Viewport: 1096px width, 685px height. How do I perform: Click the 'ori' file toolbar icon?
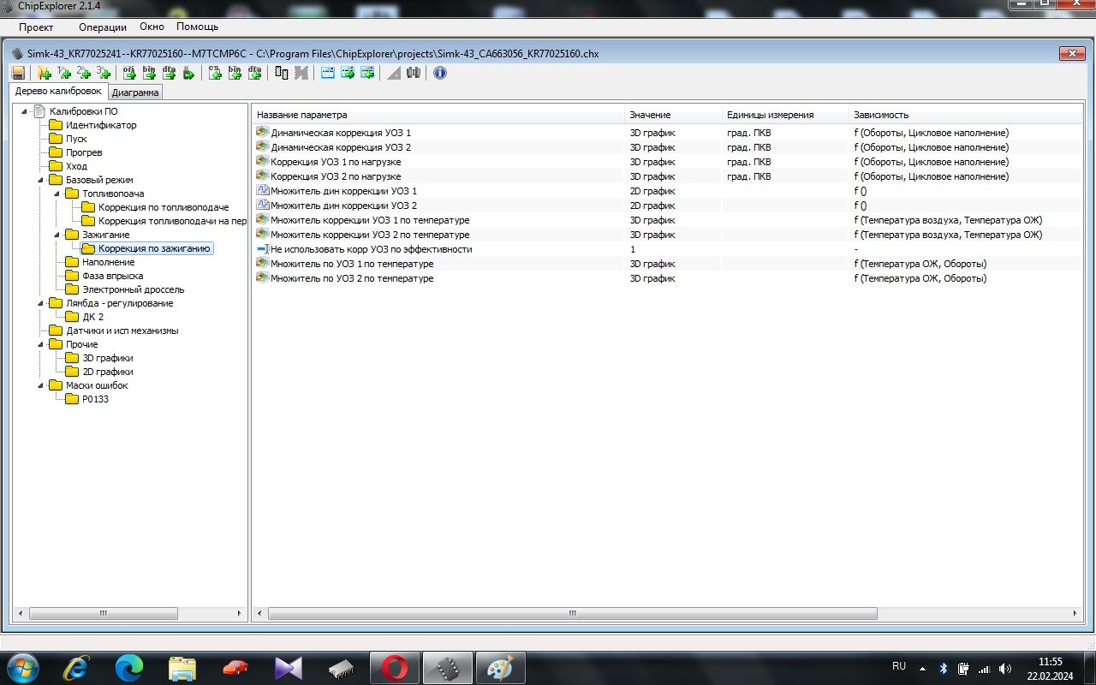129,74
